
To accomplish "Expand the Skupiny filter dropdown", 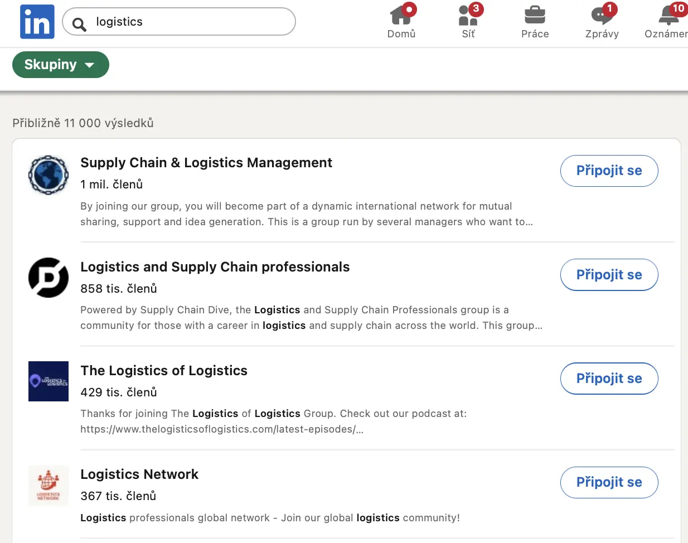I will click(61, 65).
